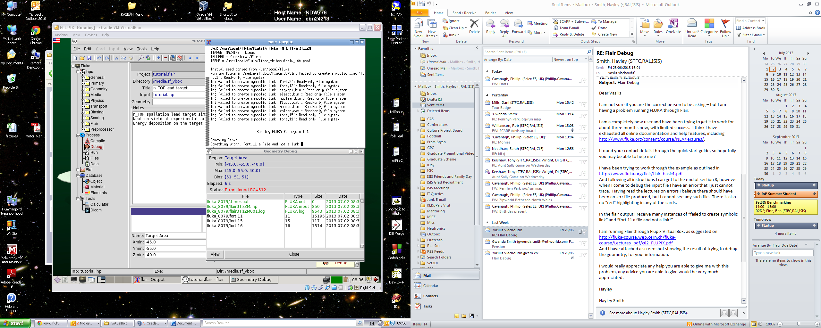Collapse the Yesterday group in message list

click(x=487, y=95)
